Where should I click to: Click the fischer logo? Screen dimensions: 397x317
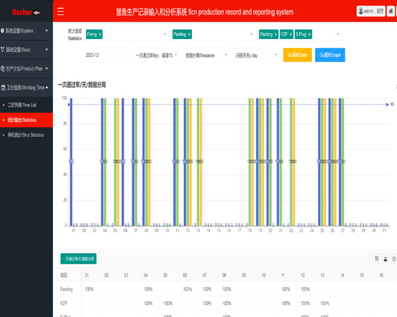pos(26,12)
